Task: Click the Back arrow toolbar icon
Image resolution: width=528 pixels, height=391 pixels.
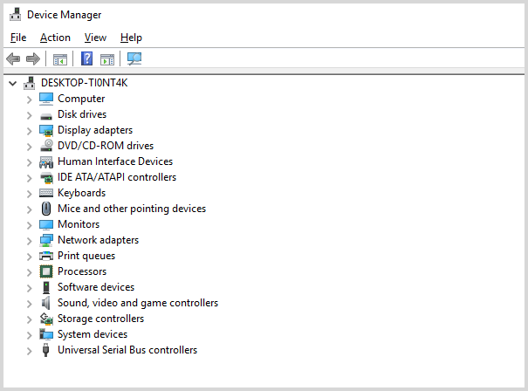Action: click(13, 59)
